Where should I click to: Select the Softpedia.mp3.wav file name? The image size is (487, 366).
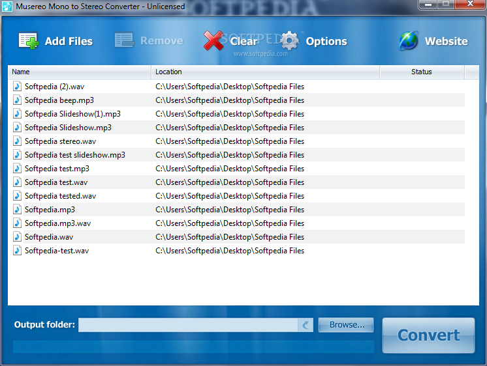tap(57, 223)
